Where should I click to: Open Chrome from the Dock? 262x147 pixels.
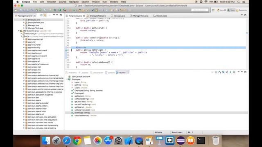click(77, 140)
